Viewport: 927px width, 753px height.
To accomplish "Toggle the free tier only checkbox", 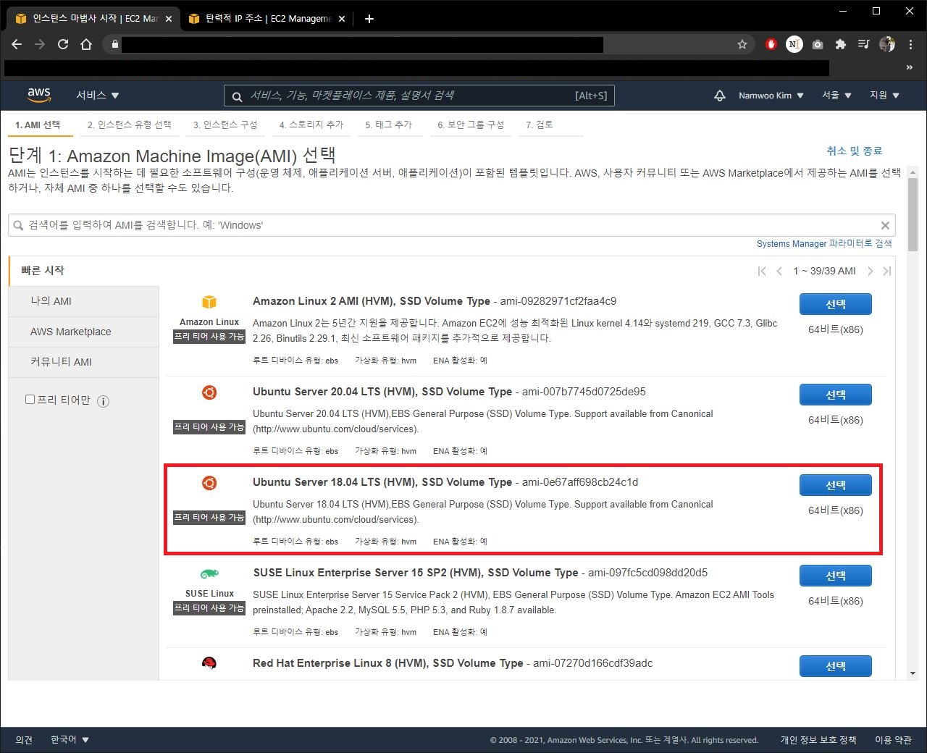I will tap(30, 400).
